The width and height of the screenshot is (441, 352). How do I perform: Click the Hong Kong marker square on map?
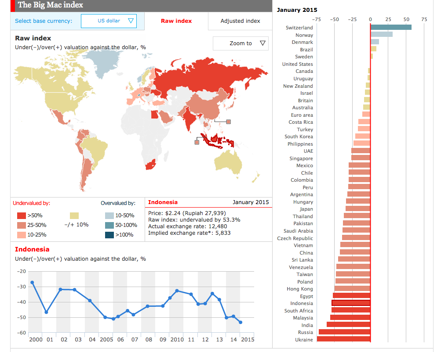(x=228, y=122)
